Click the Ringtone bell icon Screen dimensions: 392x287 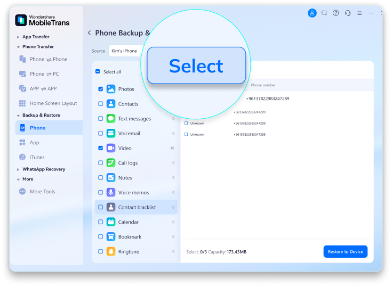pos(111,251)
